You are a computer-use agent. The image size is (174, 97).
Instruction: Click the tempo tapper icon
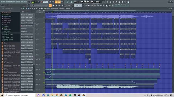107,5
